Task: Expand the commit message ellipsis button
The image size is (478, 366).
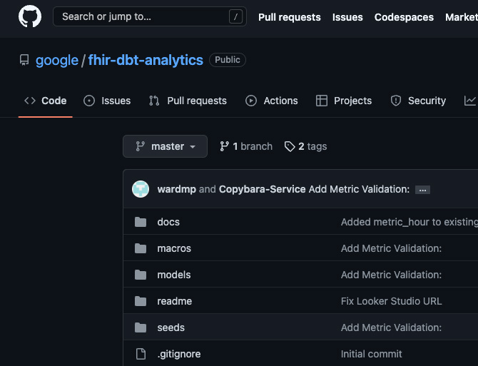Action: coord(422,190)
